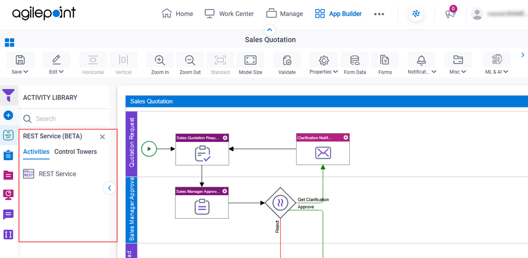Run the Validate tool
Image resolution: width=528 pixels, height=258 pixels.
[287, 60]
